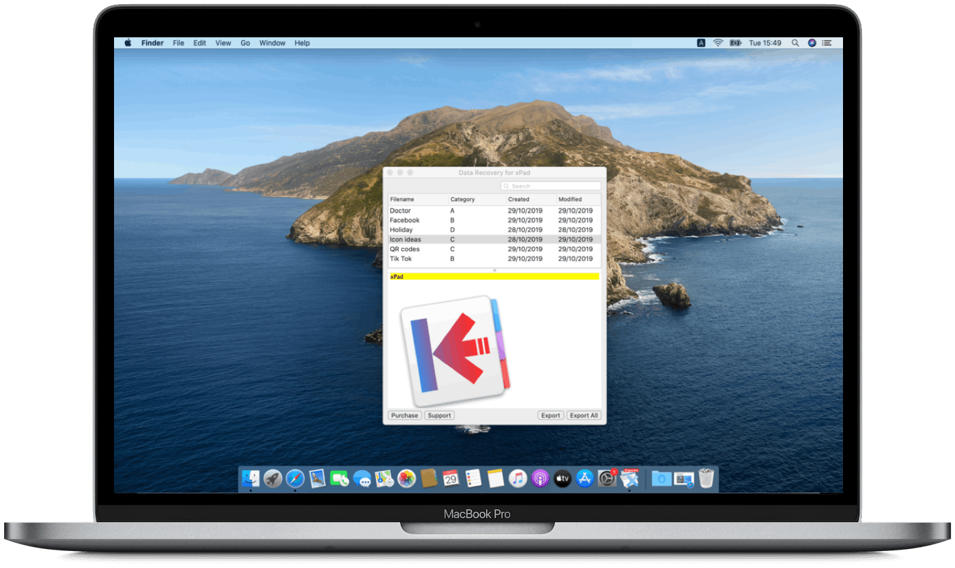955x568 pixels.
Task: Open Finder from the Dock
Action: pyautogui.click(x=251, y=479)
